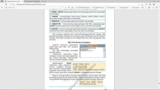The height and width of the screenshot is (90, 160).
Task: Open Edge settings and more menu
Action: click(x=158, y=4)
